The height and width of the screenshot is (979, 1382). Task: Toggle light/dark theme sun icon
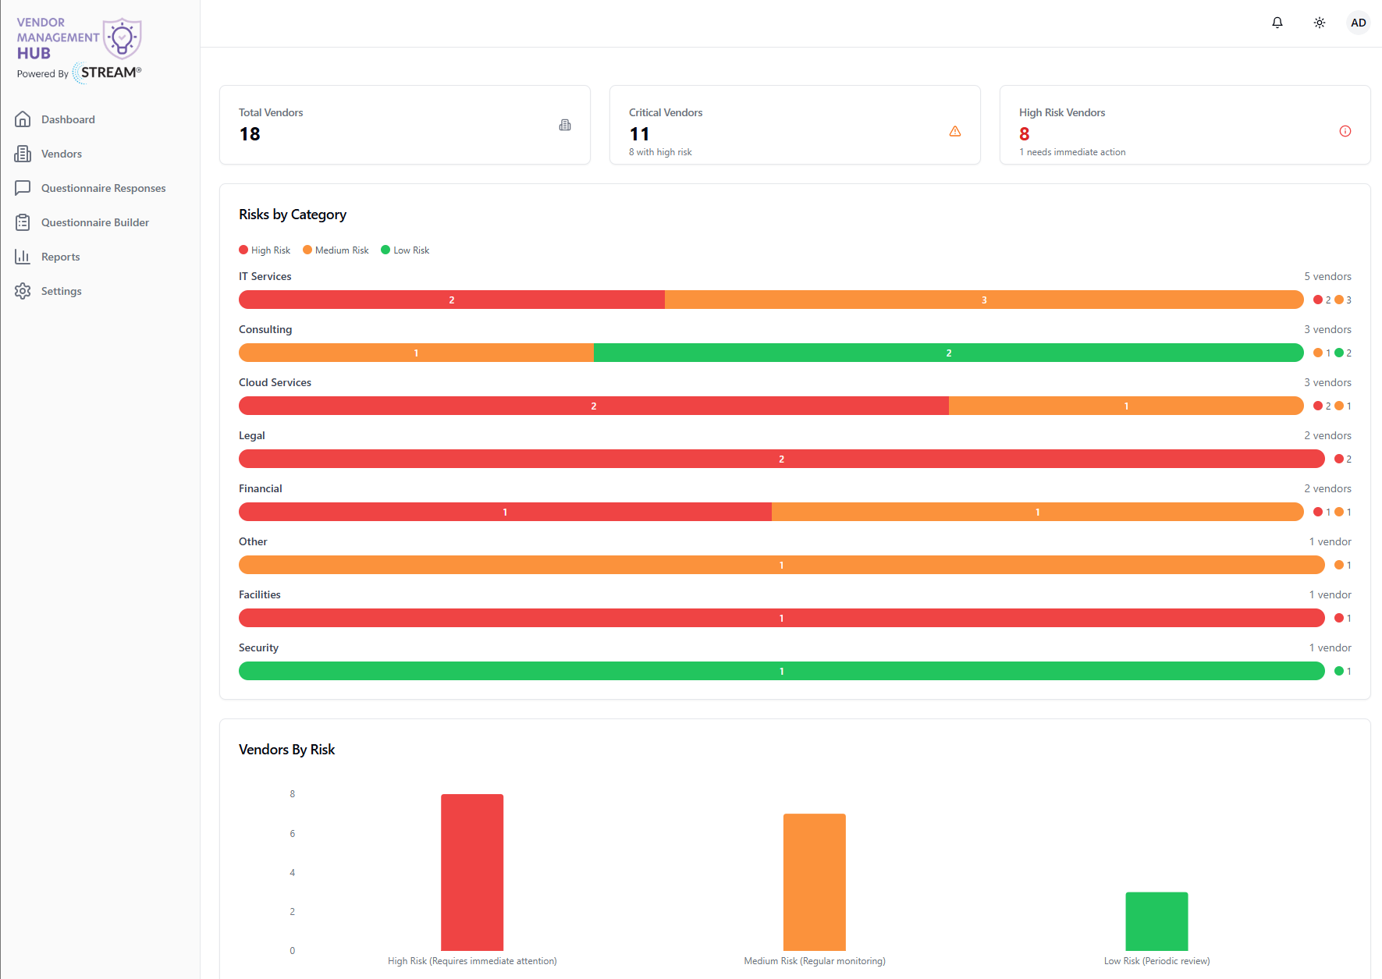[x=1320, y=23]
